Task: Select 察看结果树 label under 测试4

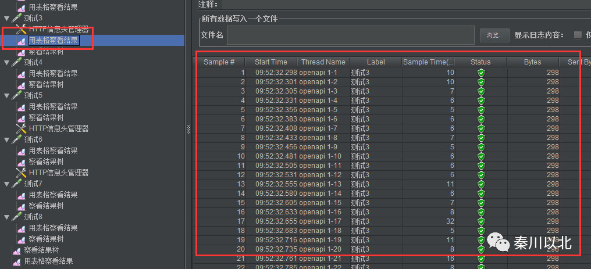Action: click(x=47, y=85)
